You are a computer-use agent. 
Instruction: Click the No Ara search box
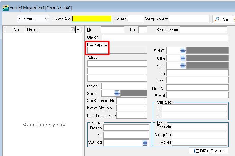click(x=136, y=19)
